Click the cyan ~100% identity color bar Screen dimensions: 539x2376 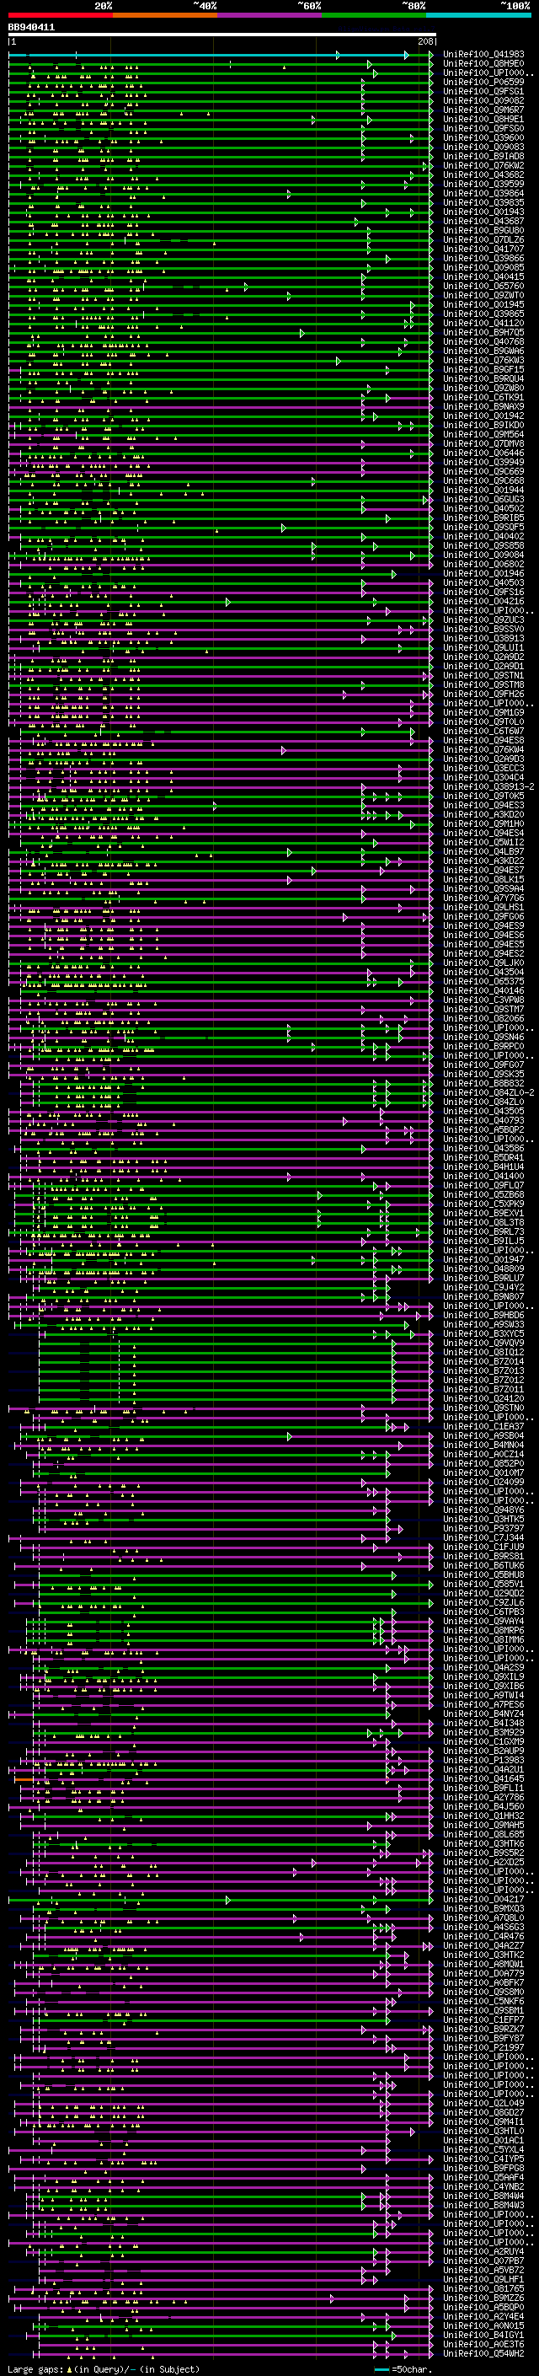478,15
